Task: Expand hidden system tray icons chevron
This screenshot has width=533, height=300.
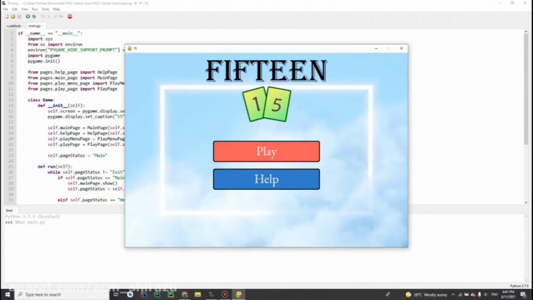Action: [453, 295]
